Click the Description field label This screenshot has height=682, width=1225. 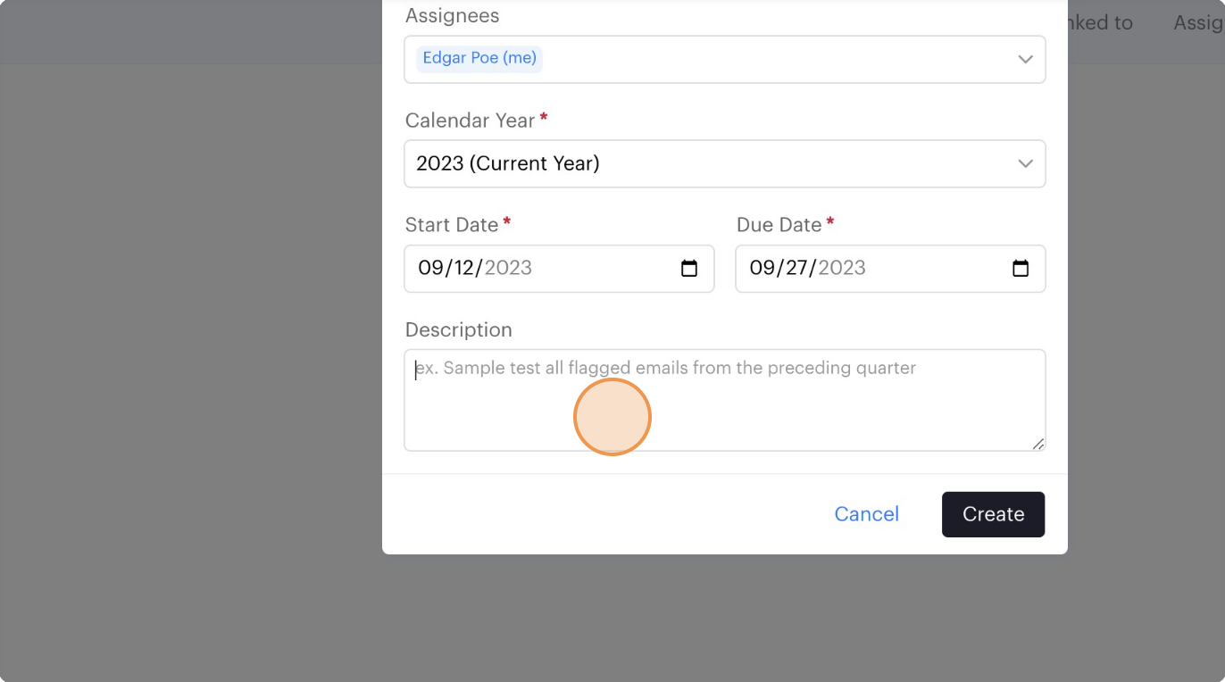(x=458, y=330)
